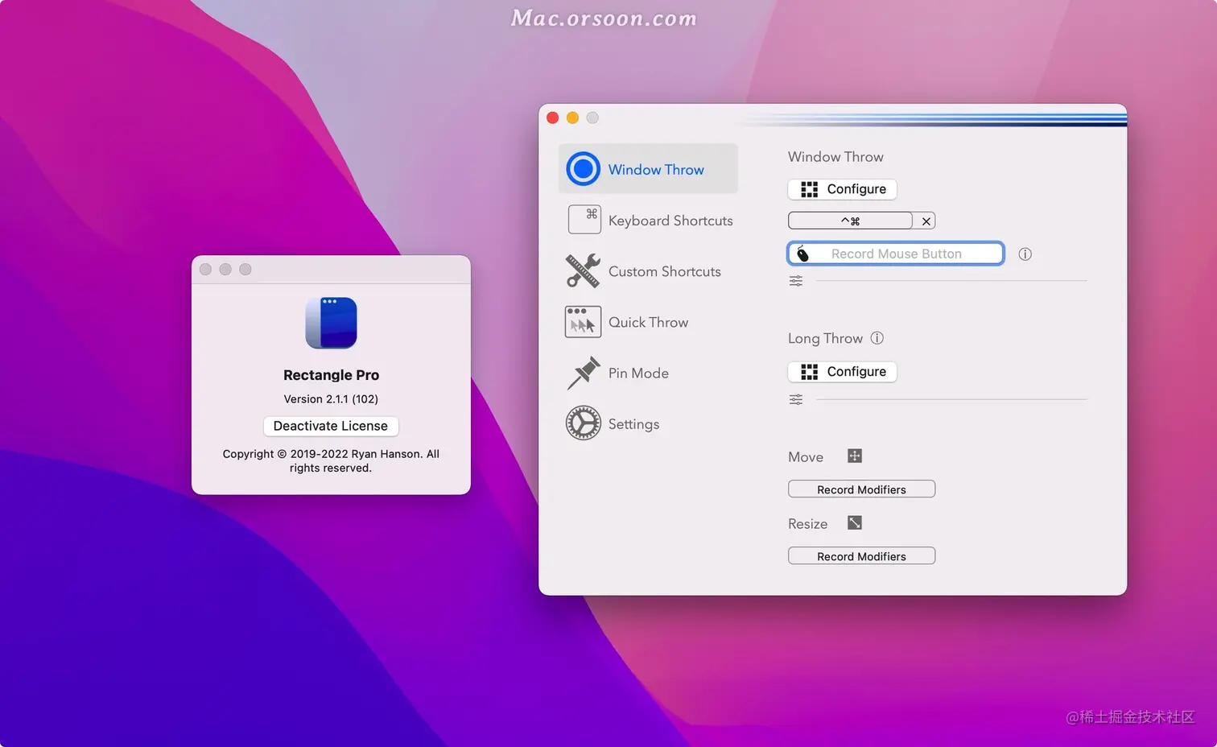Click Record Modifiers under Move

pyautogui.click(x=861, y=489)
